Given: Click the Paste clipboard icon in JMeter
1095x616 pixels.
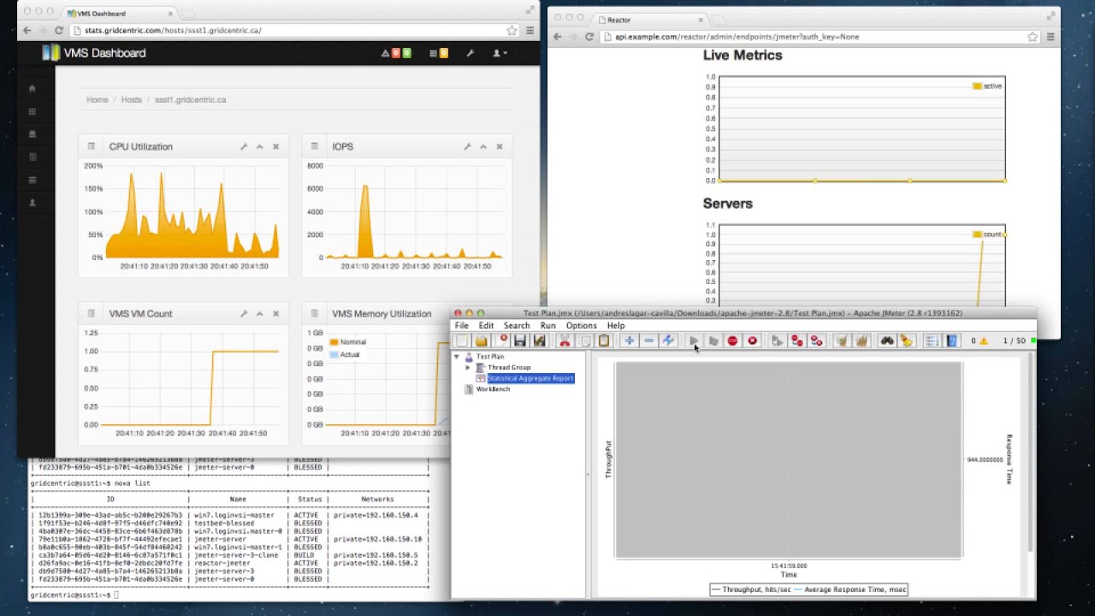Looking at the screenshot, I should (x=604, y=341).
